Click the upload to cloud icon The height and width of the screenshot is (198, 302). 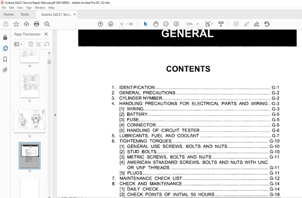click(x=26, y=24)
